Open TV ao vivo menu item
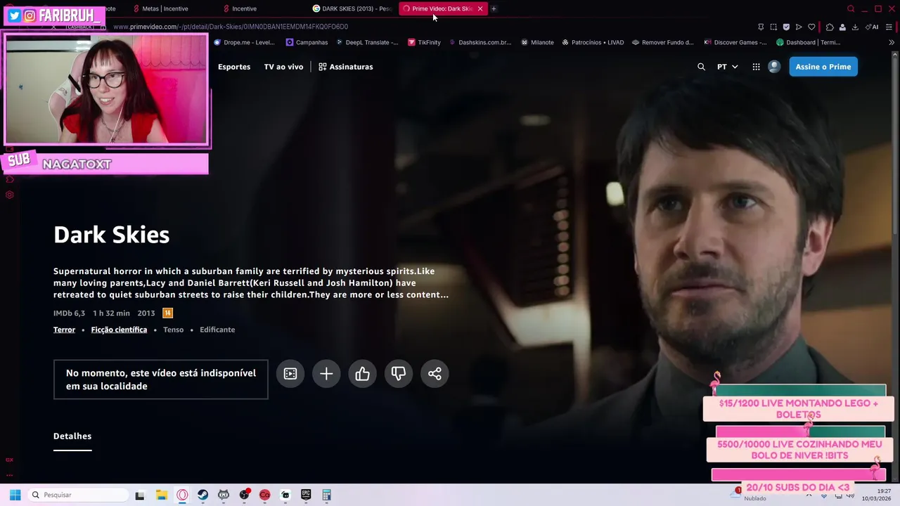The width and height of the screenshot is (900, 506). click(283, 67)
